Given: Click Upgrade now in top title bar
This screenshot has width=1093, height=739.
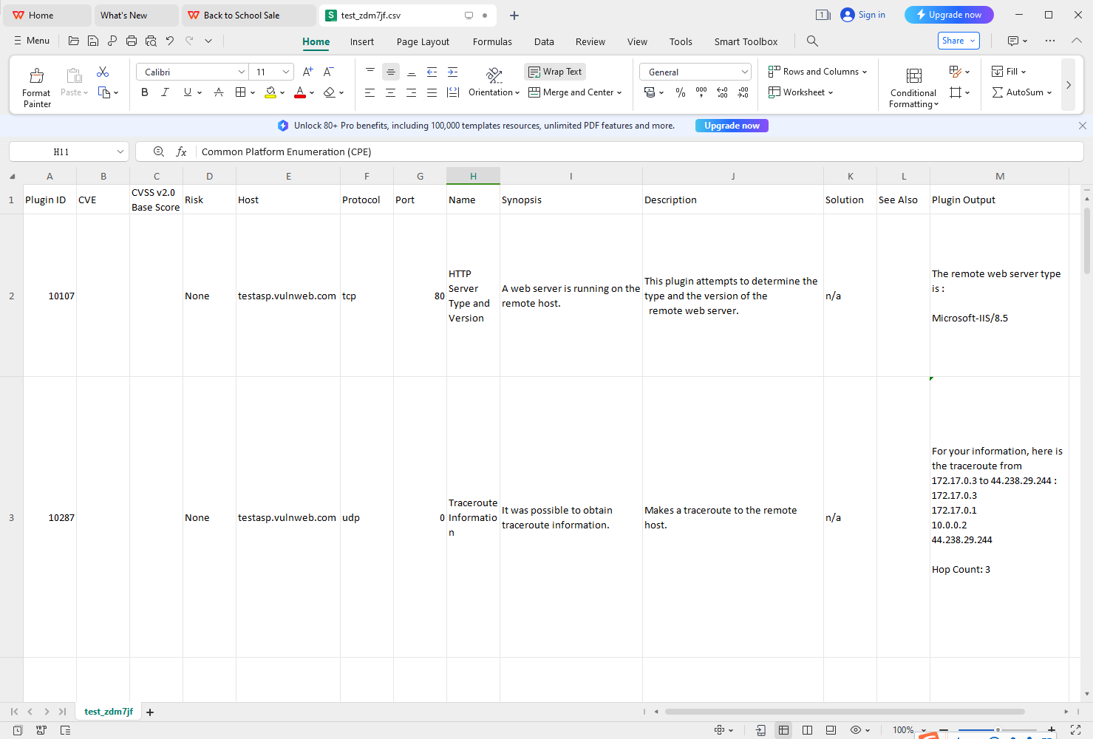Looking at the screenshot, I should point(949,15).
